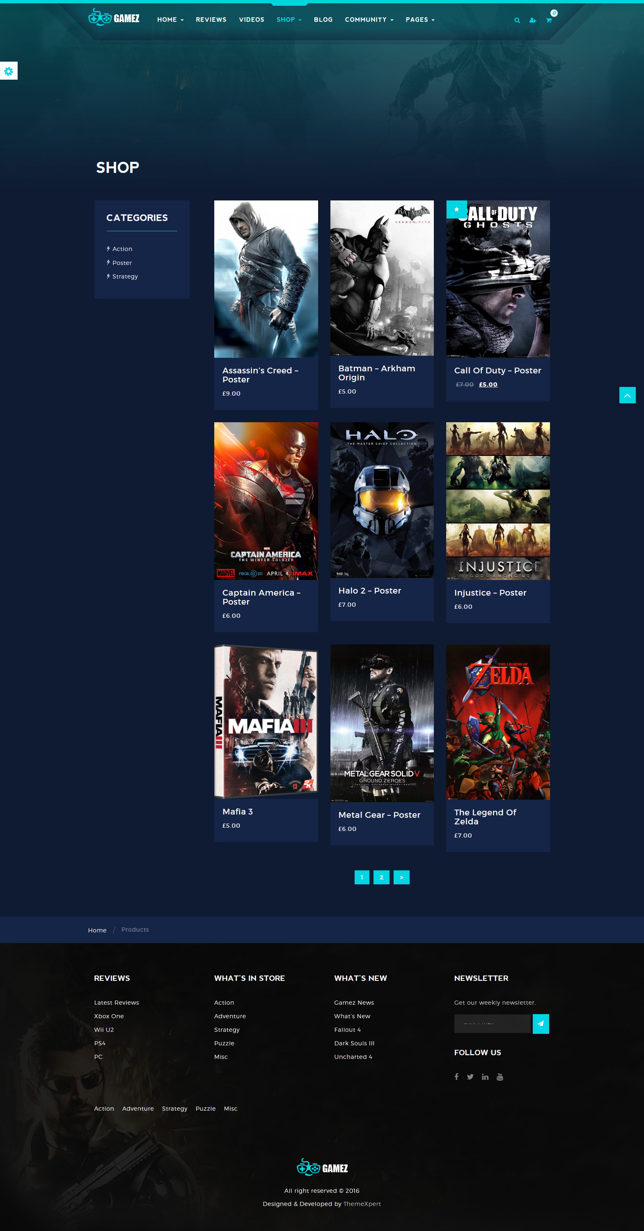Image resolution: width=644 pixels, height=1231 pixels.
Task: Open Gamez News footer link
Action: tap(354, 1003)
